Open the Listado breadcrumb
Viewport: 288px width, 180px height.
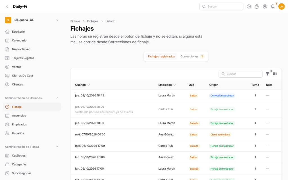point(110,21)
